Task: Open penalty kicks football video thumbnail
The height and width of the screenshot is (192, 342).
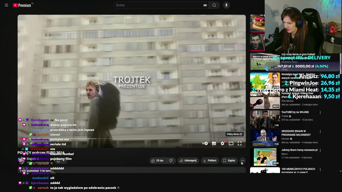Action: coord(265,62)
